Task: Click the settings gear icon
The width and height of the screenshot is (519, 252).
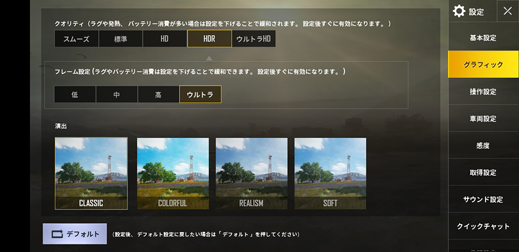Action: pos(459,11)
